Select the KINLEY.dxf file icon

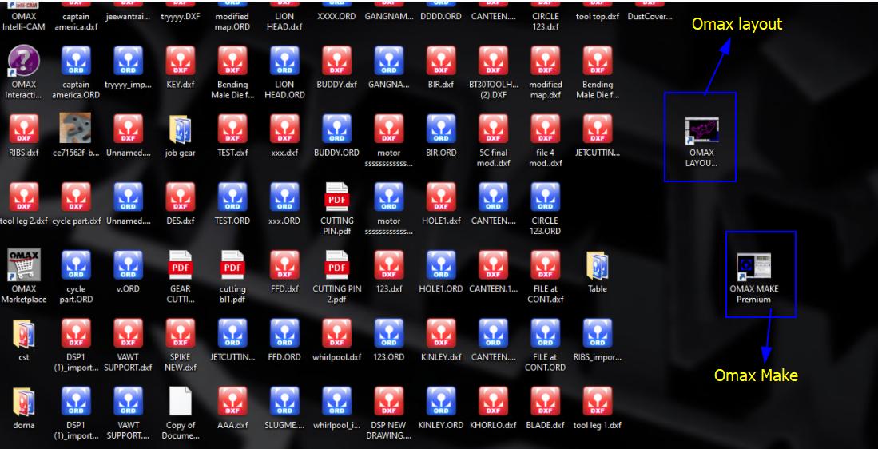pos(441,333)
